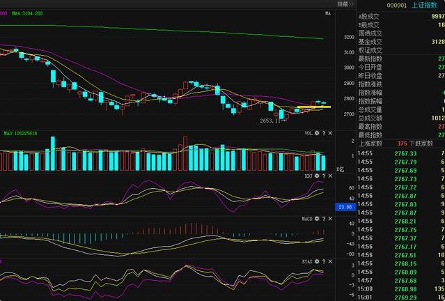The width and height of the screenshot is (445, 301).
Task: Select the blue 23.88 value tag
Action: [x=345, y=208]
